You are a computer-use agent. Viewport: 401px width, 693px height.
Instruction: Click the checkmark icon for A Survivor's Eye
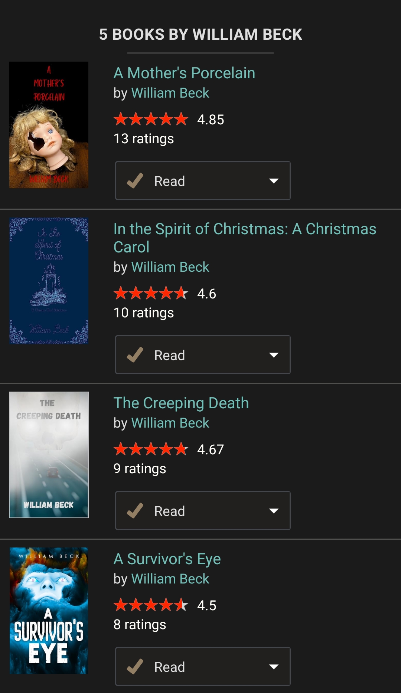pos(135,667)
